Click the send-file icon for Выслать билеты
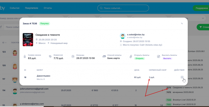Viewport: 209px width, 107px height. click(x=158, y=57)
